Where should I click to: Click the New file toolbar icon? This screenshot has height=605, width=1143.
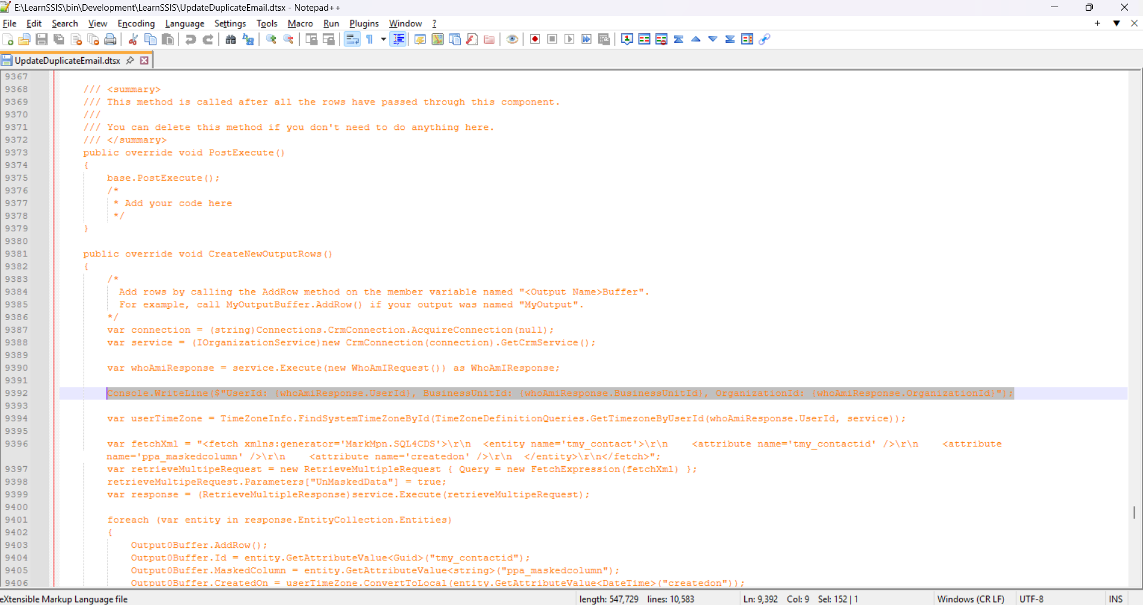[8, 39]
